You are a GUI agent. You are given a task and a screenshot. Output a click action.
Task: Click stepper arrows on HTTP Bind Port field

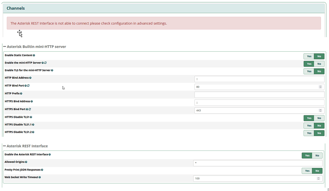point(320,87)
